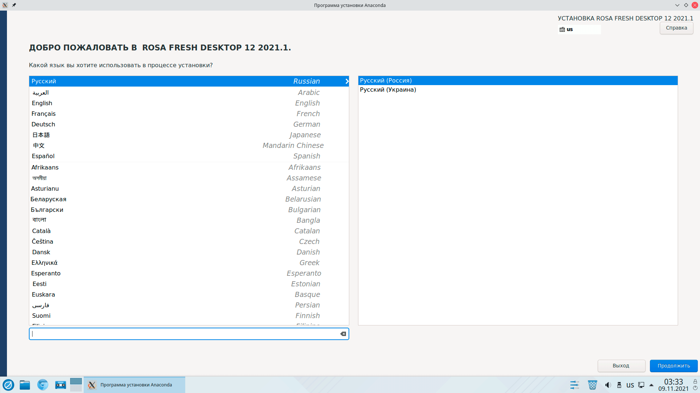The width and height of the screenshot is (700, 393).
Task: Minimize the Anaconda installer window
Action: pyautogui.click(x=677, y=5)
